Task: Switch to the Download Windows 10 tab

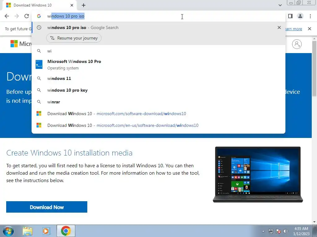Action: [x=40, y=5]
